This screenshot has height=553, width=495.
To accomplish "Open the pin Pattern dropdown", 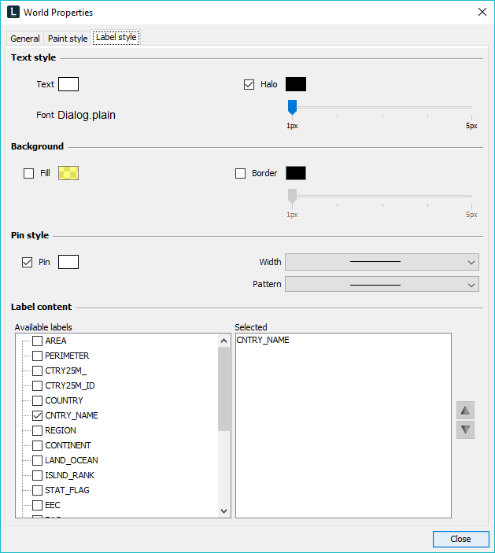I will click(382, 284).
